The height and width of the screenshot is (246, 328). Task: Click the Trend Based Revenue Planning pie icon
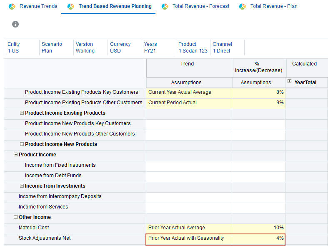coord(71,7)
